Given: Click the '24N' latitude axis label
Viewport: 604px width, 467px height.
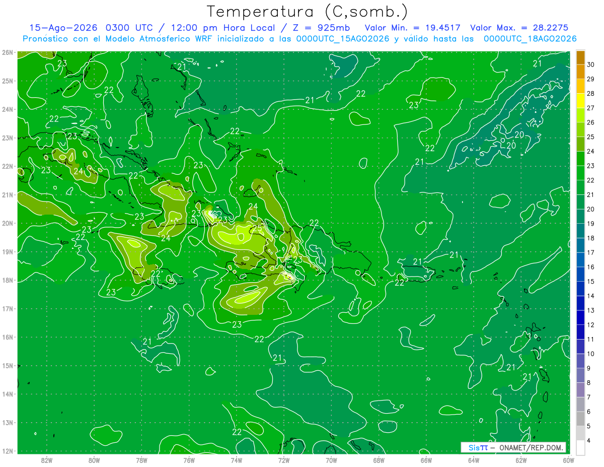Looking at the screenshot, I should (x=7, y=109).
